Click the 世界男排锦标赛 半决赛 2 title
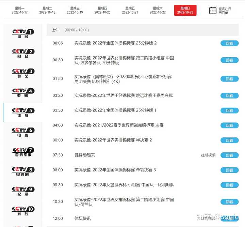 tap(113, 140)
